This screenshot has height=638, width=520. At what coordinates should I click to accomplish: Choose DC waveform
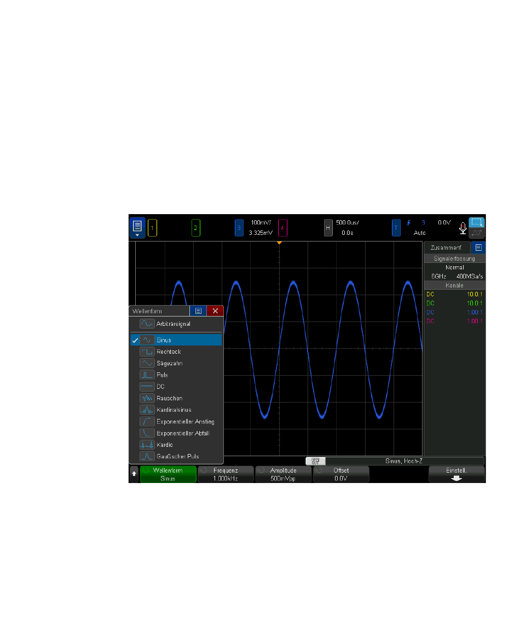pyautogui.click(x=176, y=387)
